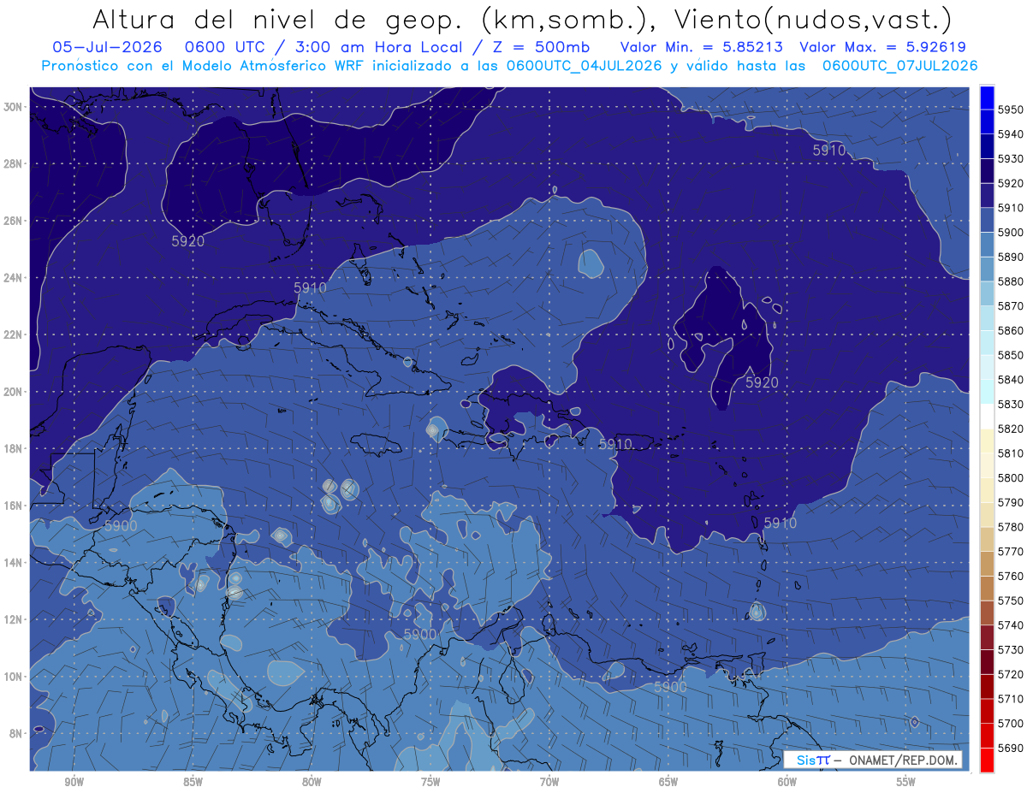1027x793 pixels.
Task: Click the 90W longitude axis label
Action: [x=74, y=782]
